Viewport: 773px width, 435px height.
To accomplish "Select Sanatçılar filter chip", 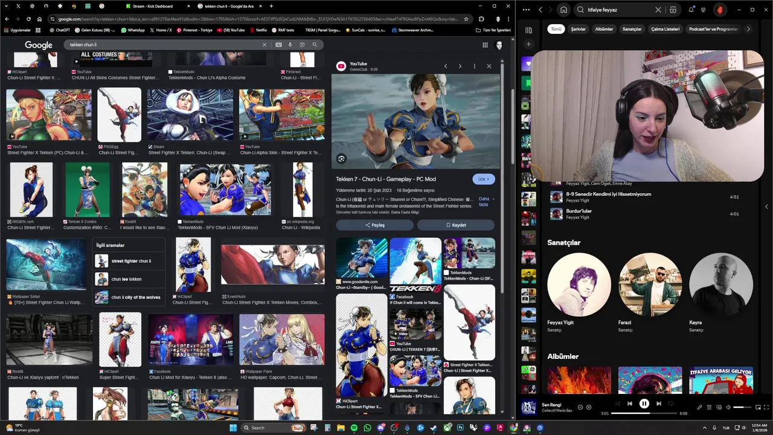I will pos(632,29).
